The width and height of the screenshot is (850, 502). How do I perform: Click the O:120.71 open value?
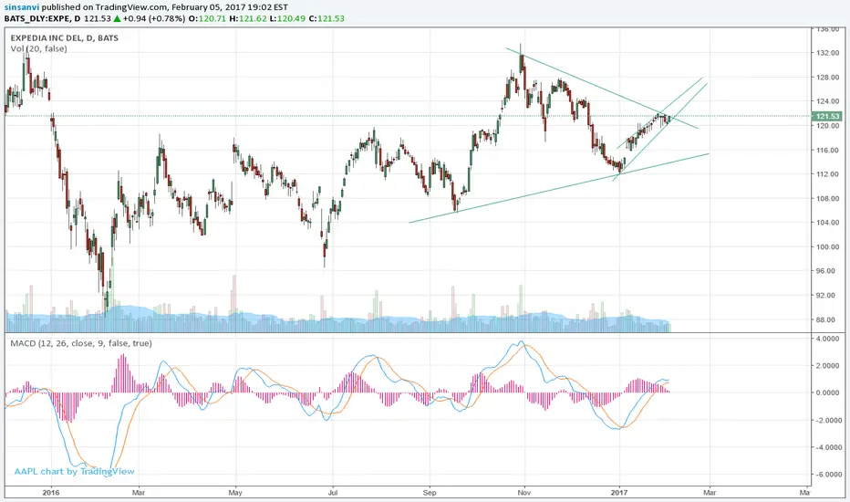[208, 18]
